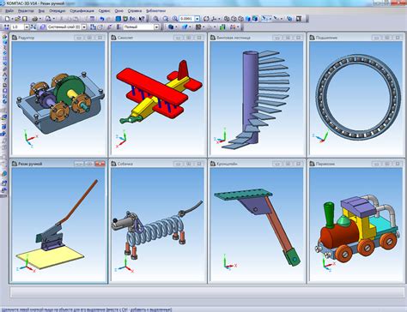Image resolution: width=407 pixels, height=312 pixels.
Task: Expand the zoom scale dropdown arrow
Action: 197,19
